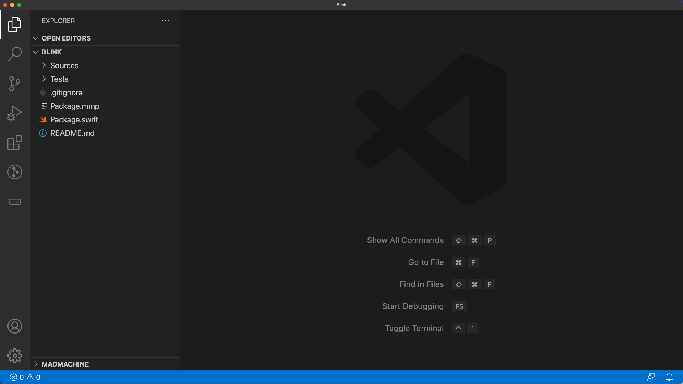Image resolution: width=683 pixels, height=384 pixels.
Task: Open the Search view in the activity bar
Action: 15,54
